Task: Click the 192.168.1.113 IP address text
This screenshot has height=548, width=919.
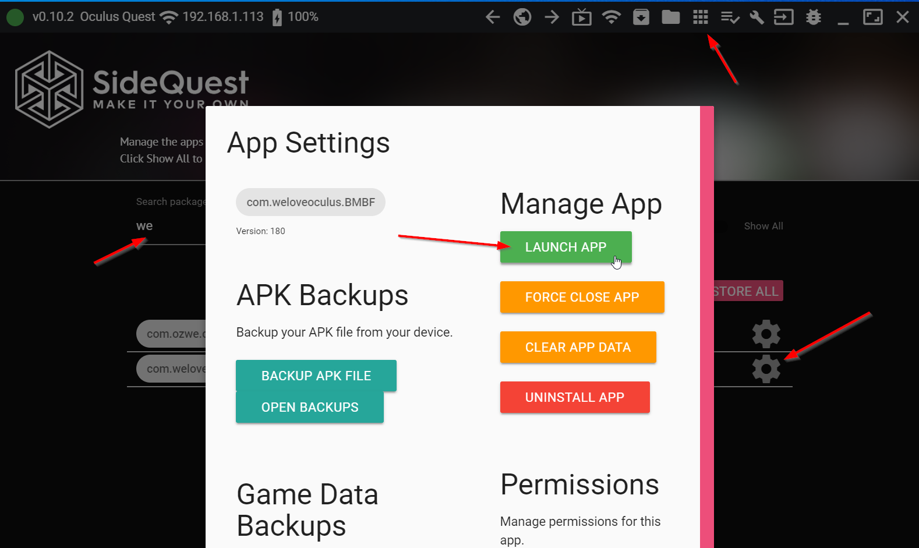Action: coord(223,17)
